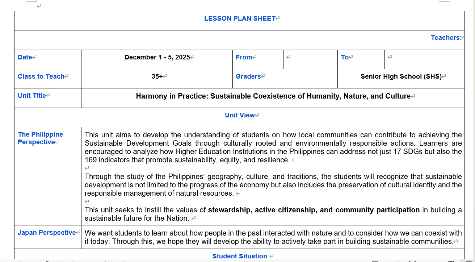Click the Student Situation section heading
Screen dimensions: 475x262
[240, 256]
